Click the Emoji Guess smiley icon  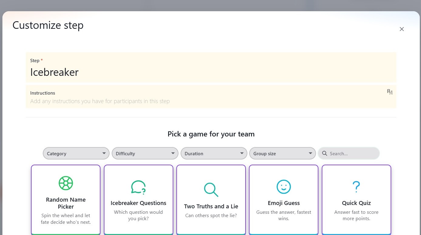point(283,186)
